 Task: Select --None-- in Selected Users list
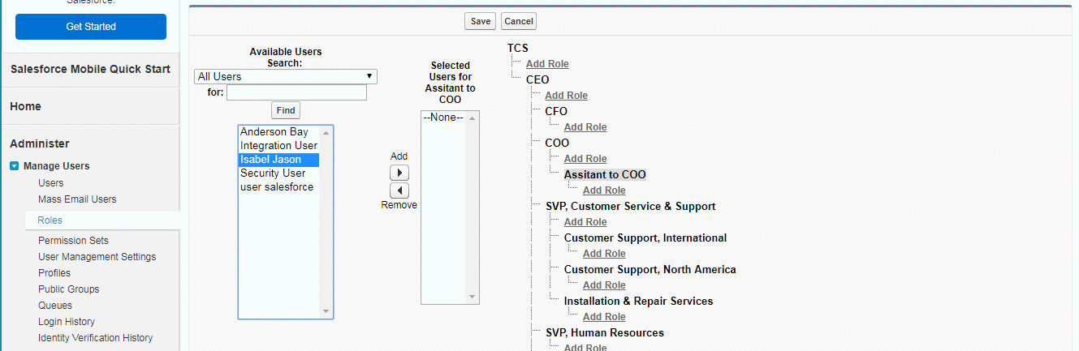pyautogui.click(x=443, y=118)
